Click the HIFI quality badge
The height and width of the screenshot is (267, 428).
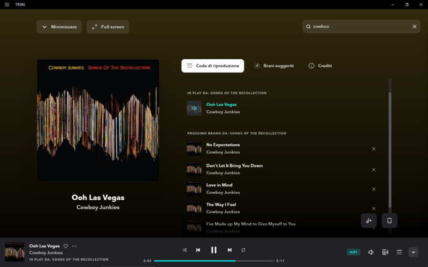(353, 252)
